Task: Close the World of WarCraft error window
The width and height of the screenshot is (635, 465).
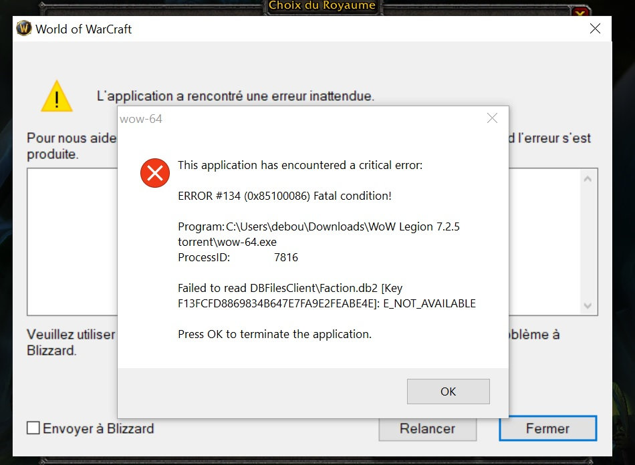Action: tap(594, 29)
